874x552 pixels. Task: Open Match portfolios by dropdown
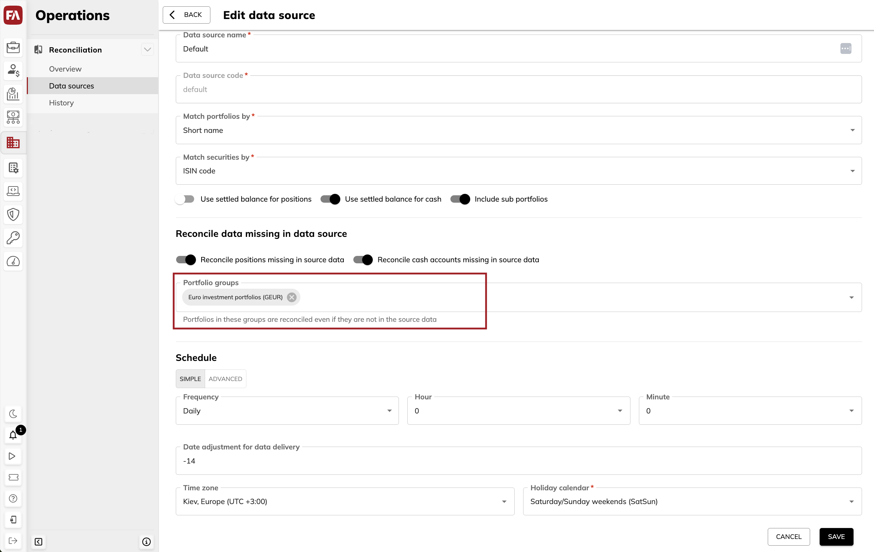(x=518, y=130)
